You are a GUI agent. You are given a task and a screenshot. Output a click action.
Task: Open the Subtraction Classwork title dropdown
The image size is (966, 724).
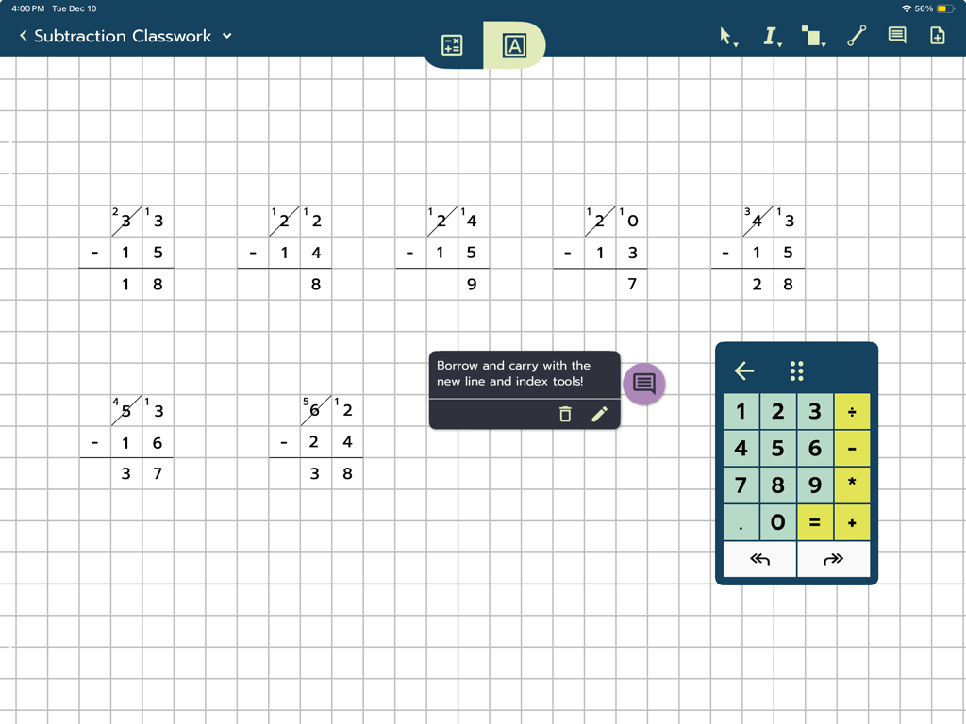click(225, 36)
